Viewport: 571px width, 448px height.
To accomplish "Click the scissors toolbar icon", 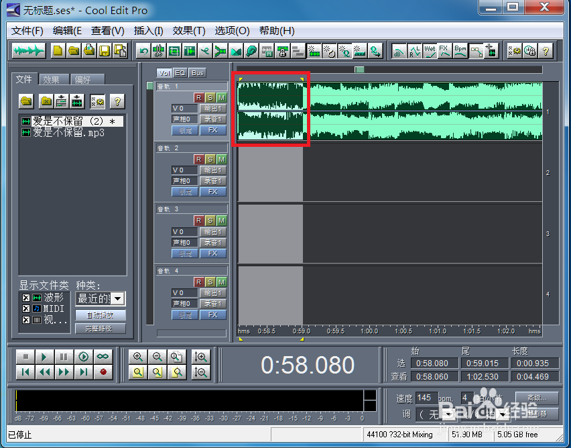I will click(x=158, y=51).
